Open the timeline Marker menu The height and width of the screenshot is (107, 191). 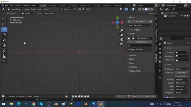click(36, 96)
